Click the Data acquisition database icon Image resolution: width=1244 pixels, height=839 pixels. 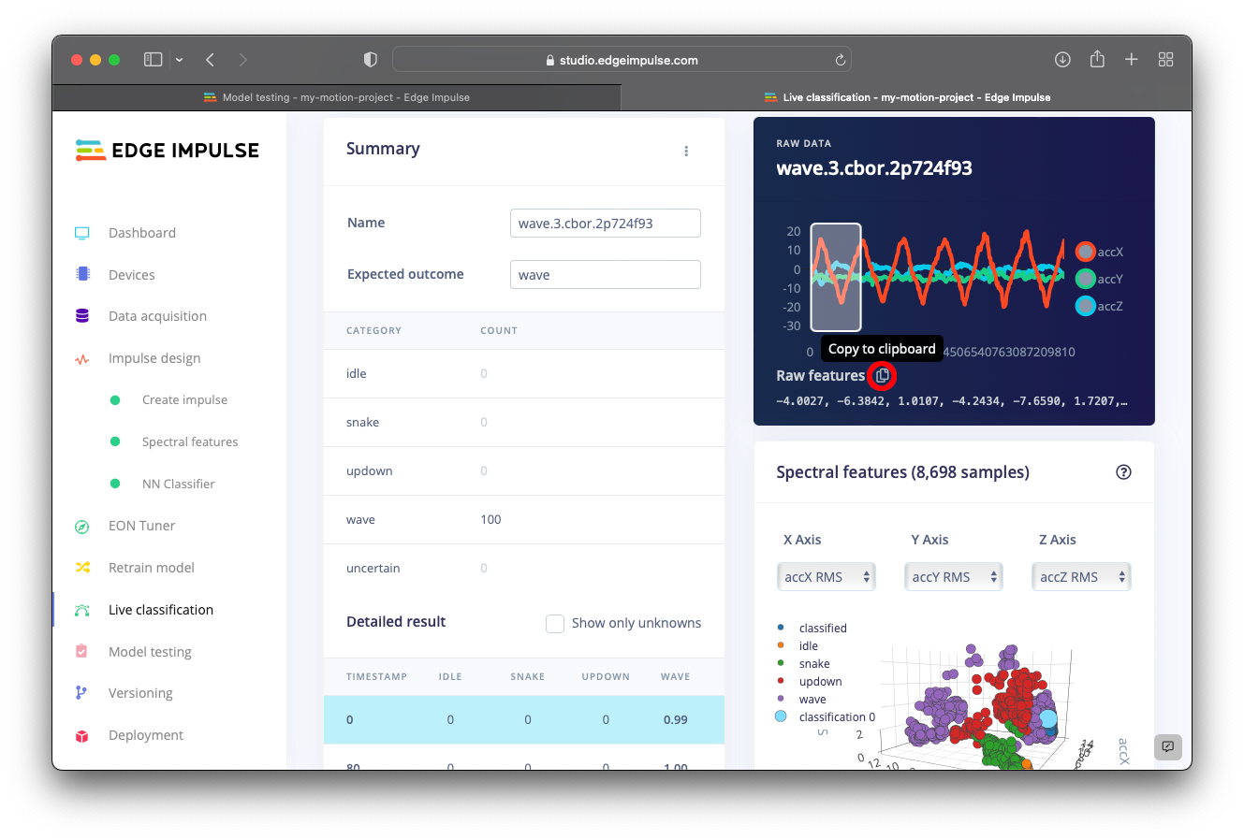pos(82,316)
